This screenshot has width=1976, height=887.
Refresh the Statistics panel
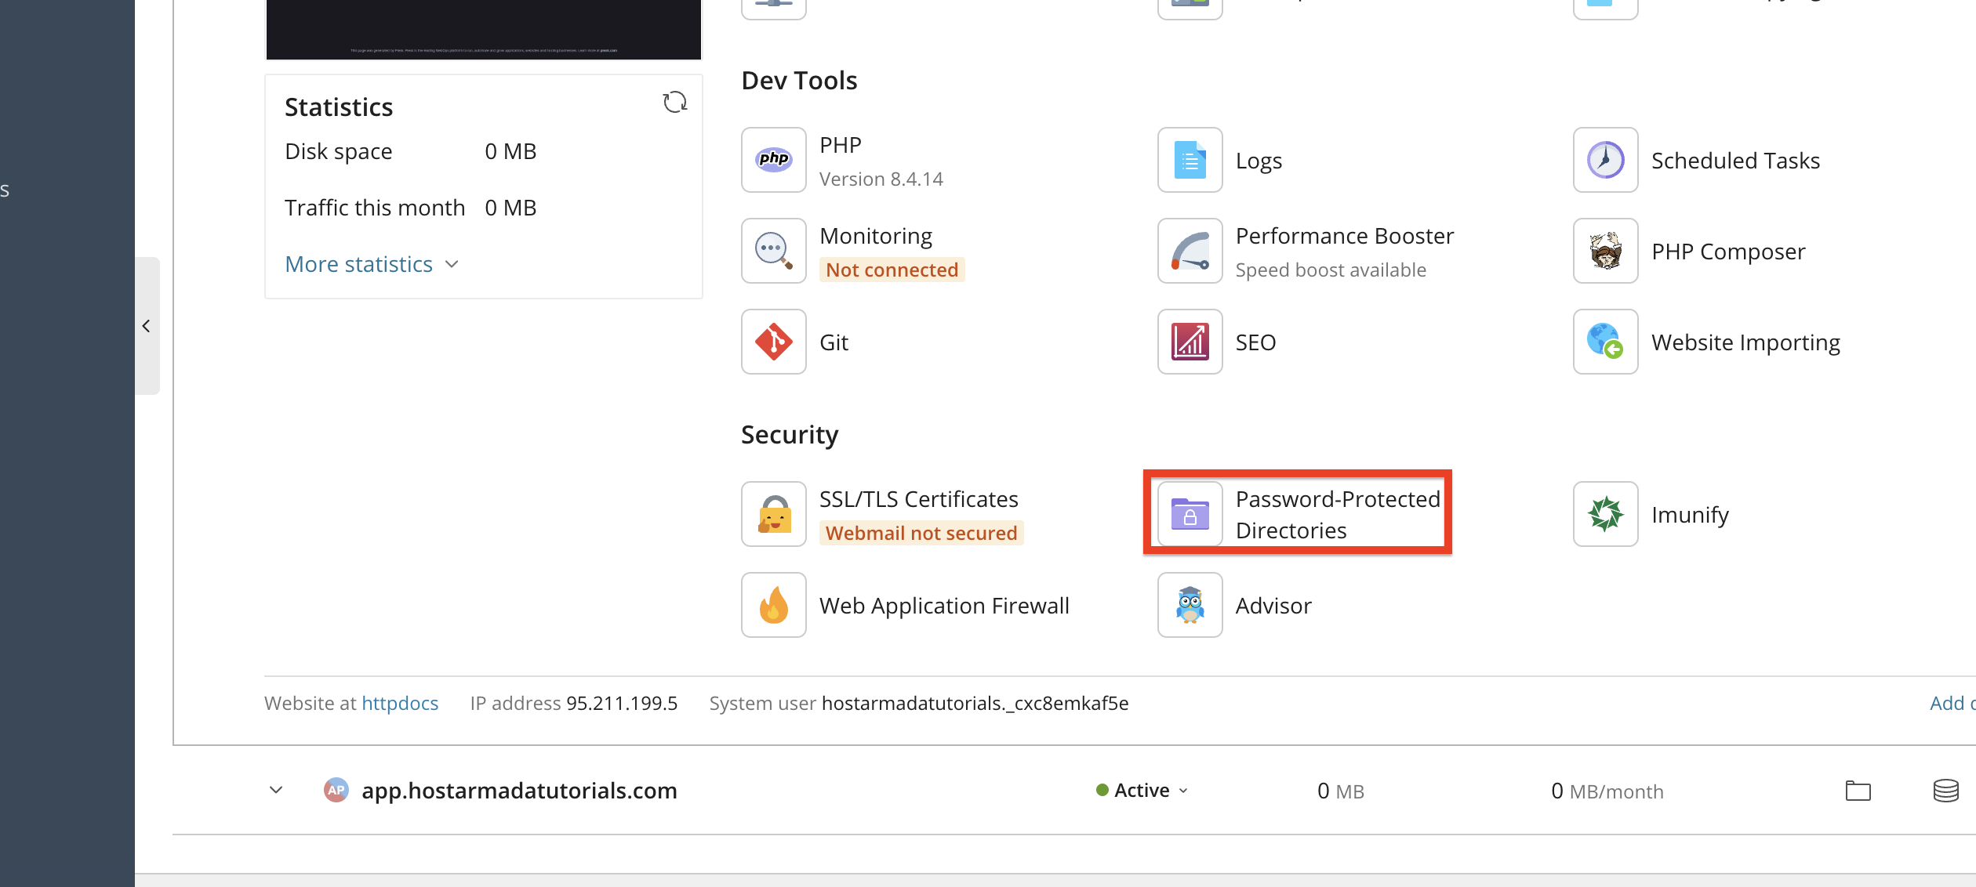coord(674,103)
